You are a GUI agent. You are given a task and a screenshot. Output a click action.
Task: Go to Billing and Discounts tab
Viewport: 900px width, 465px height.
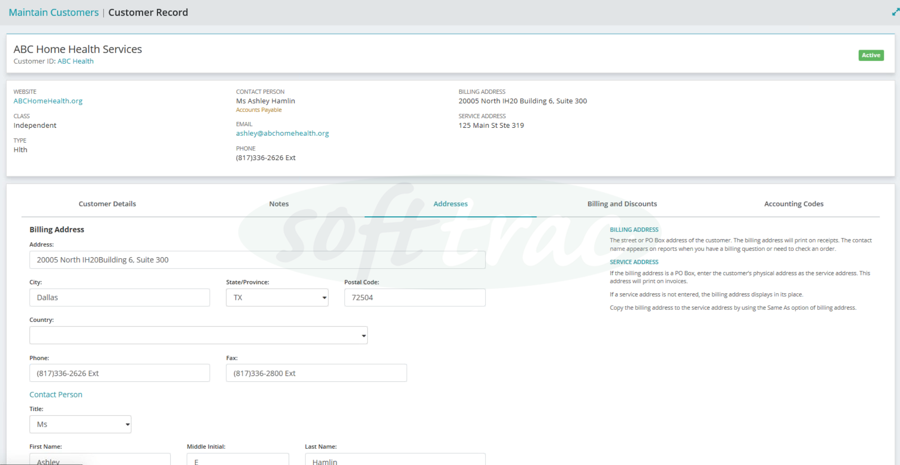click(x=622, y=204)
